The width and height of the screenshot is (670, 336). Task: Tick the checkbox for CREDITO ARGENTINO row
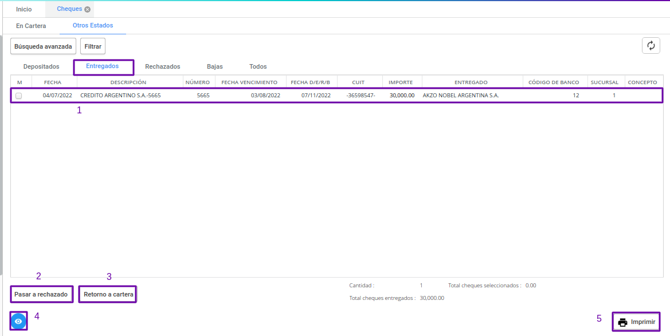tap(19, 96)
